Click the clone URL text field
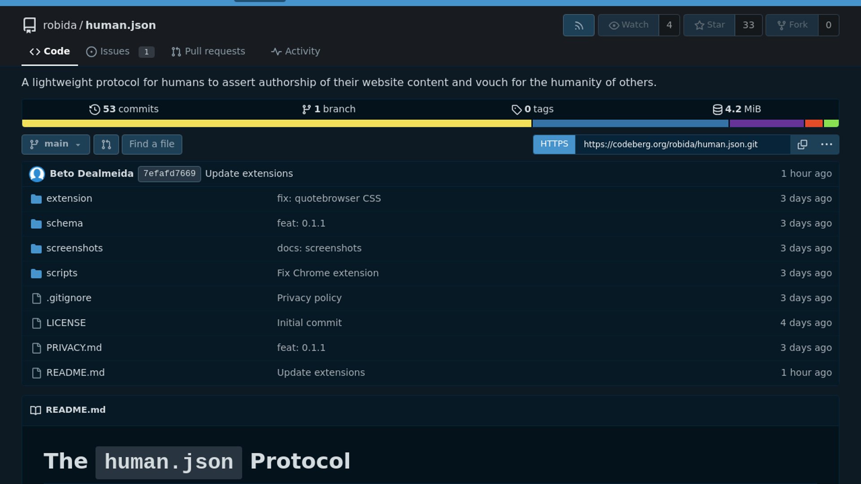 click(682, 144)
